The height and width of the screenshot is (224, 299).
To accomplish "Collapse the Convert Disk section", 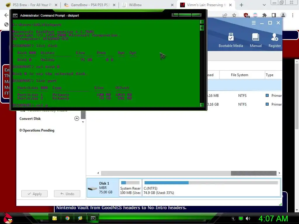I will [x=77, y=118].
